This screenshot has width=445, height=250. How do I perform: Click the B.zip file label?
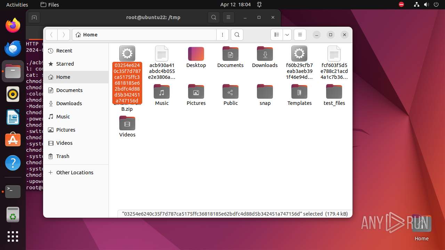tap(127, 109)
